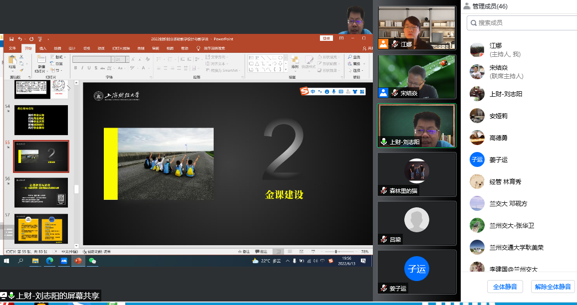
Task: Select slide 56 thumbnail in the slide panel
Action: 41,191
